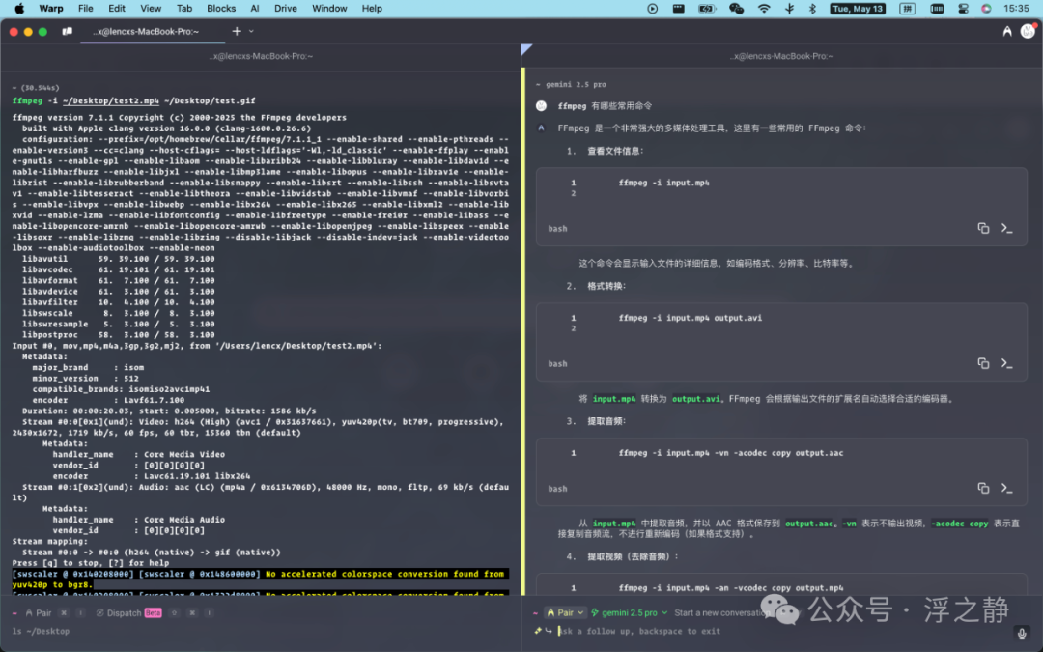Expand the Pair mode dropdown in right pane
This screenshot has height=652, width=1043.
tap(565, 612)
